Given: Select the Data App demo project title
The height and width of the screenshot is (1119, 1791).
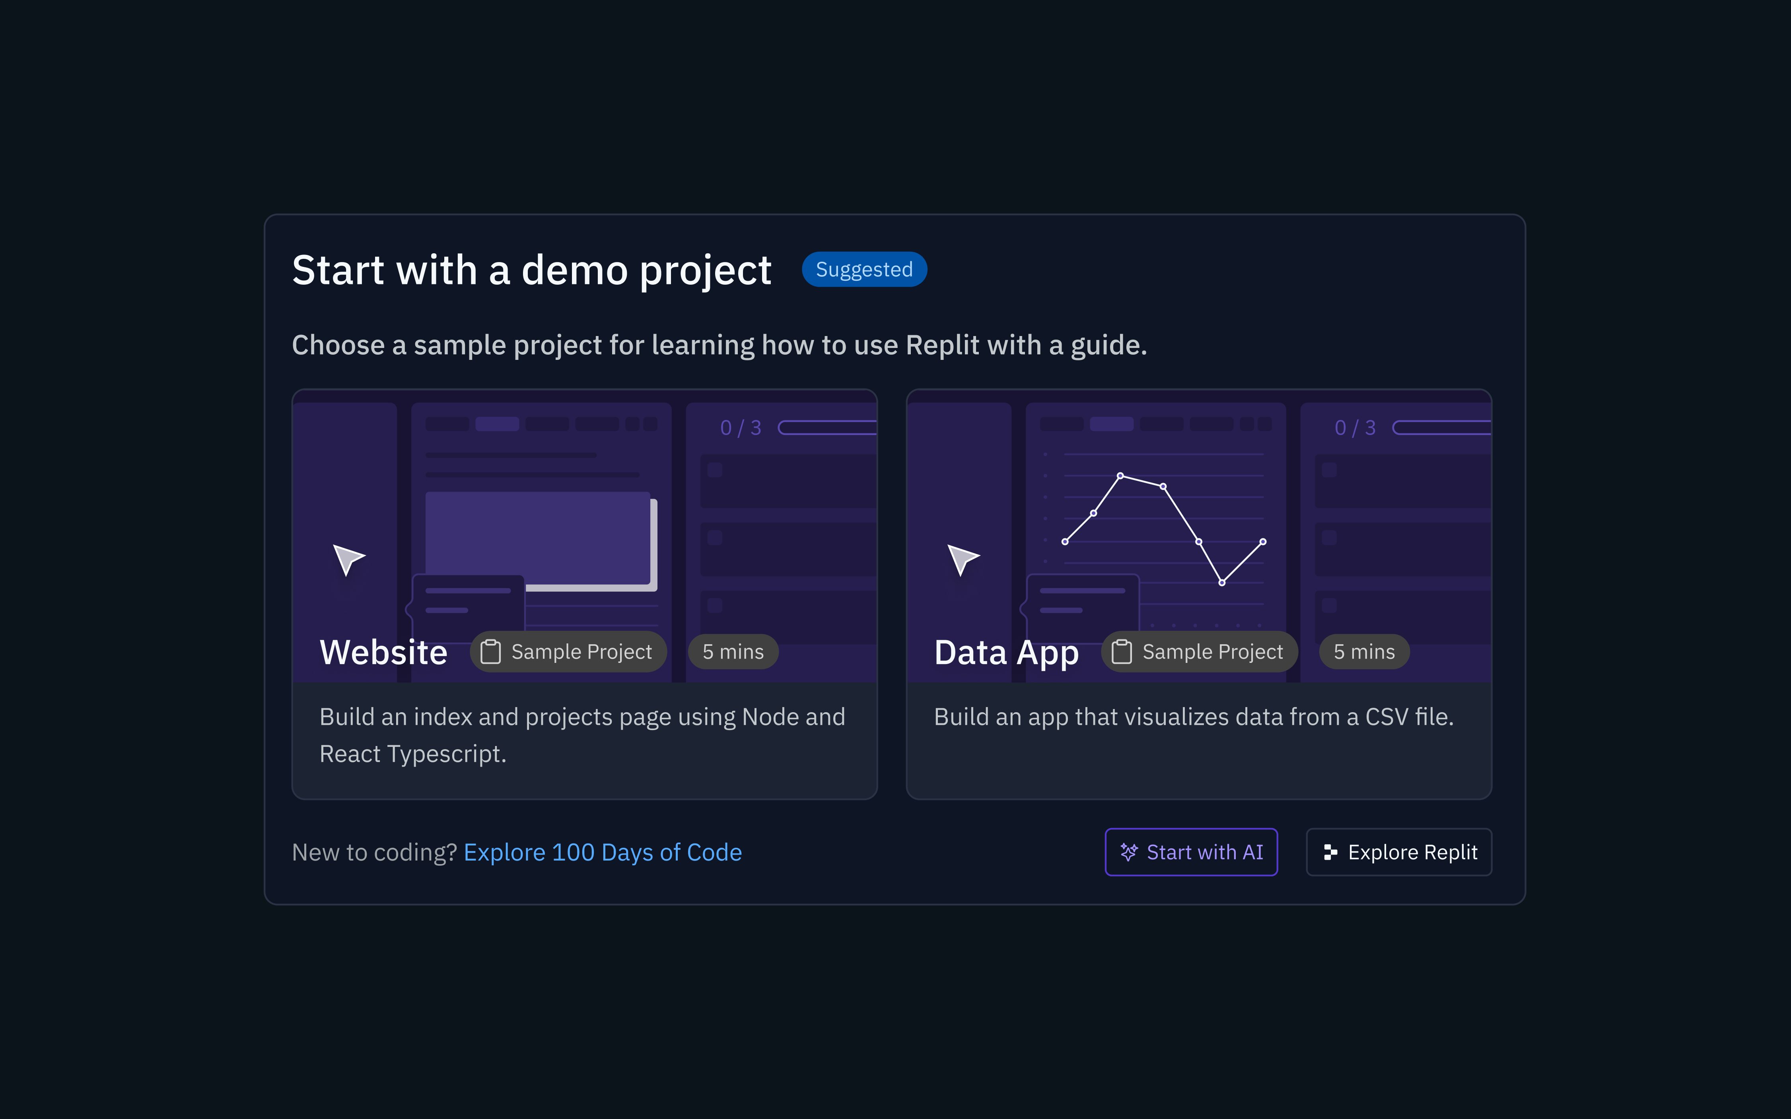Looking at the screenshot, I should pos(1006,652).
